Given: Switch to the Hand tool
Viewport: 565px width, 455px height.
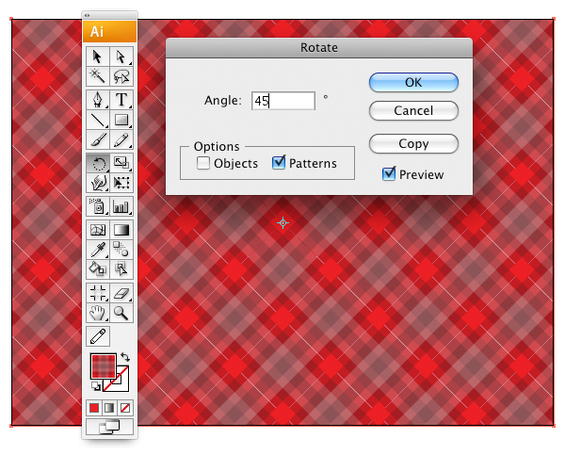Looking at the screenshot, I should (98, 312).
